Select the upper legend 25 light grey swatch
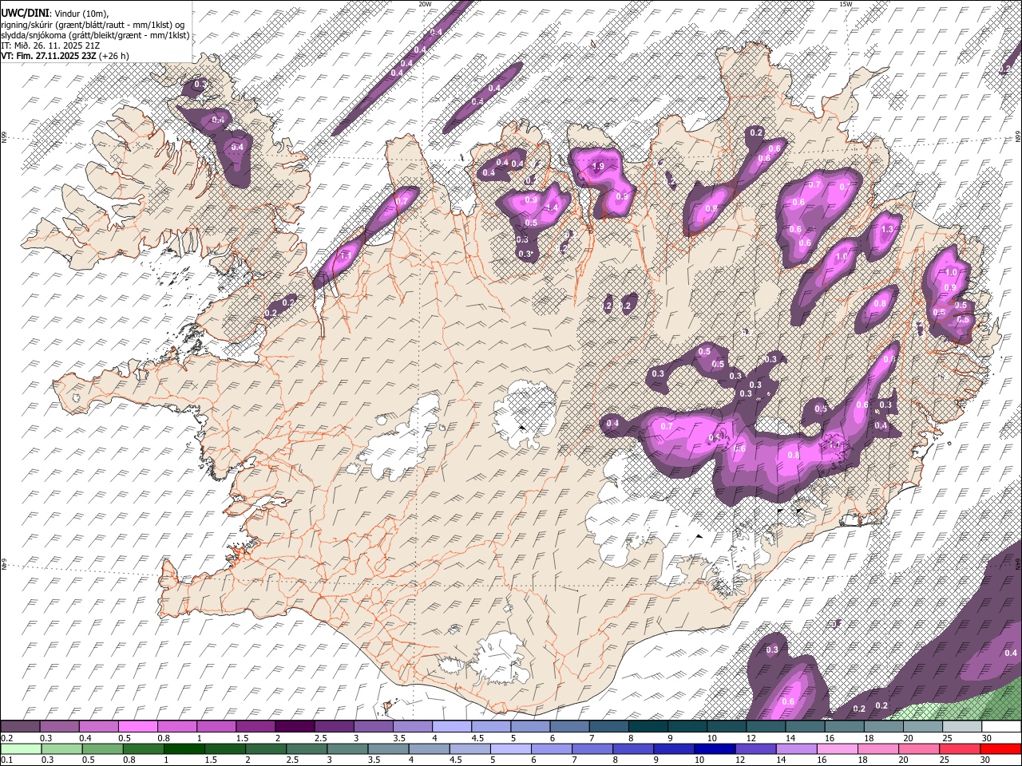This screenshot has height=766, width=1022. coord(963,726)
